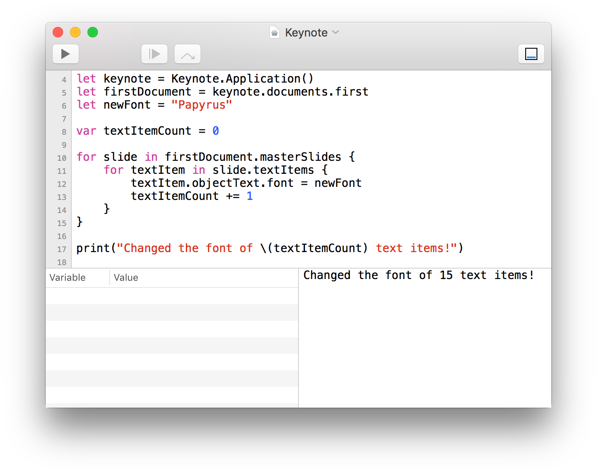The image size is (597, 472).
Task: Click the Variable column header
Action: (x=68, y=278)
